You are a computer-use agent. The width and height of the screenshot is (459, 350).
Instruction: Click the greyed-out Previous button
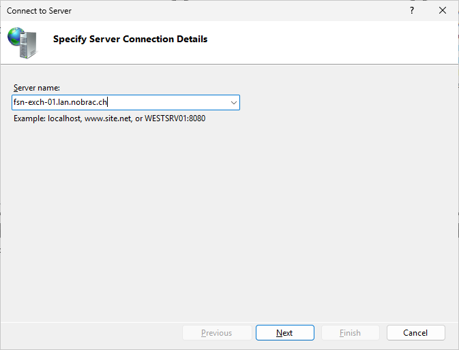(x=217, y=332)
